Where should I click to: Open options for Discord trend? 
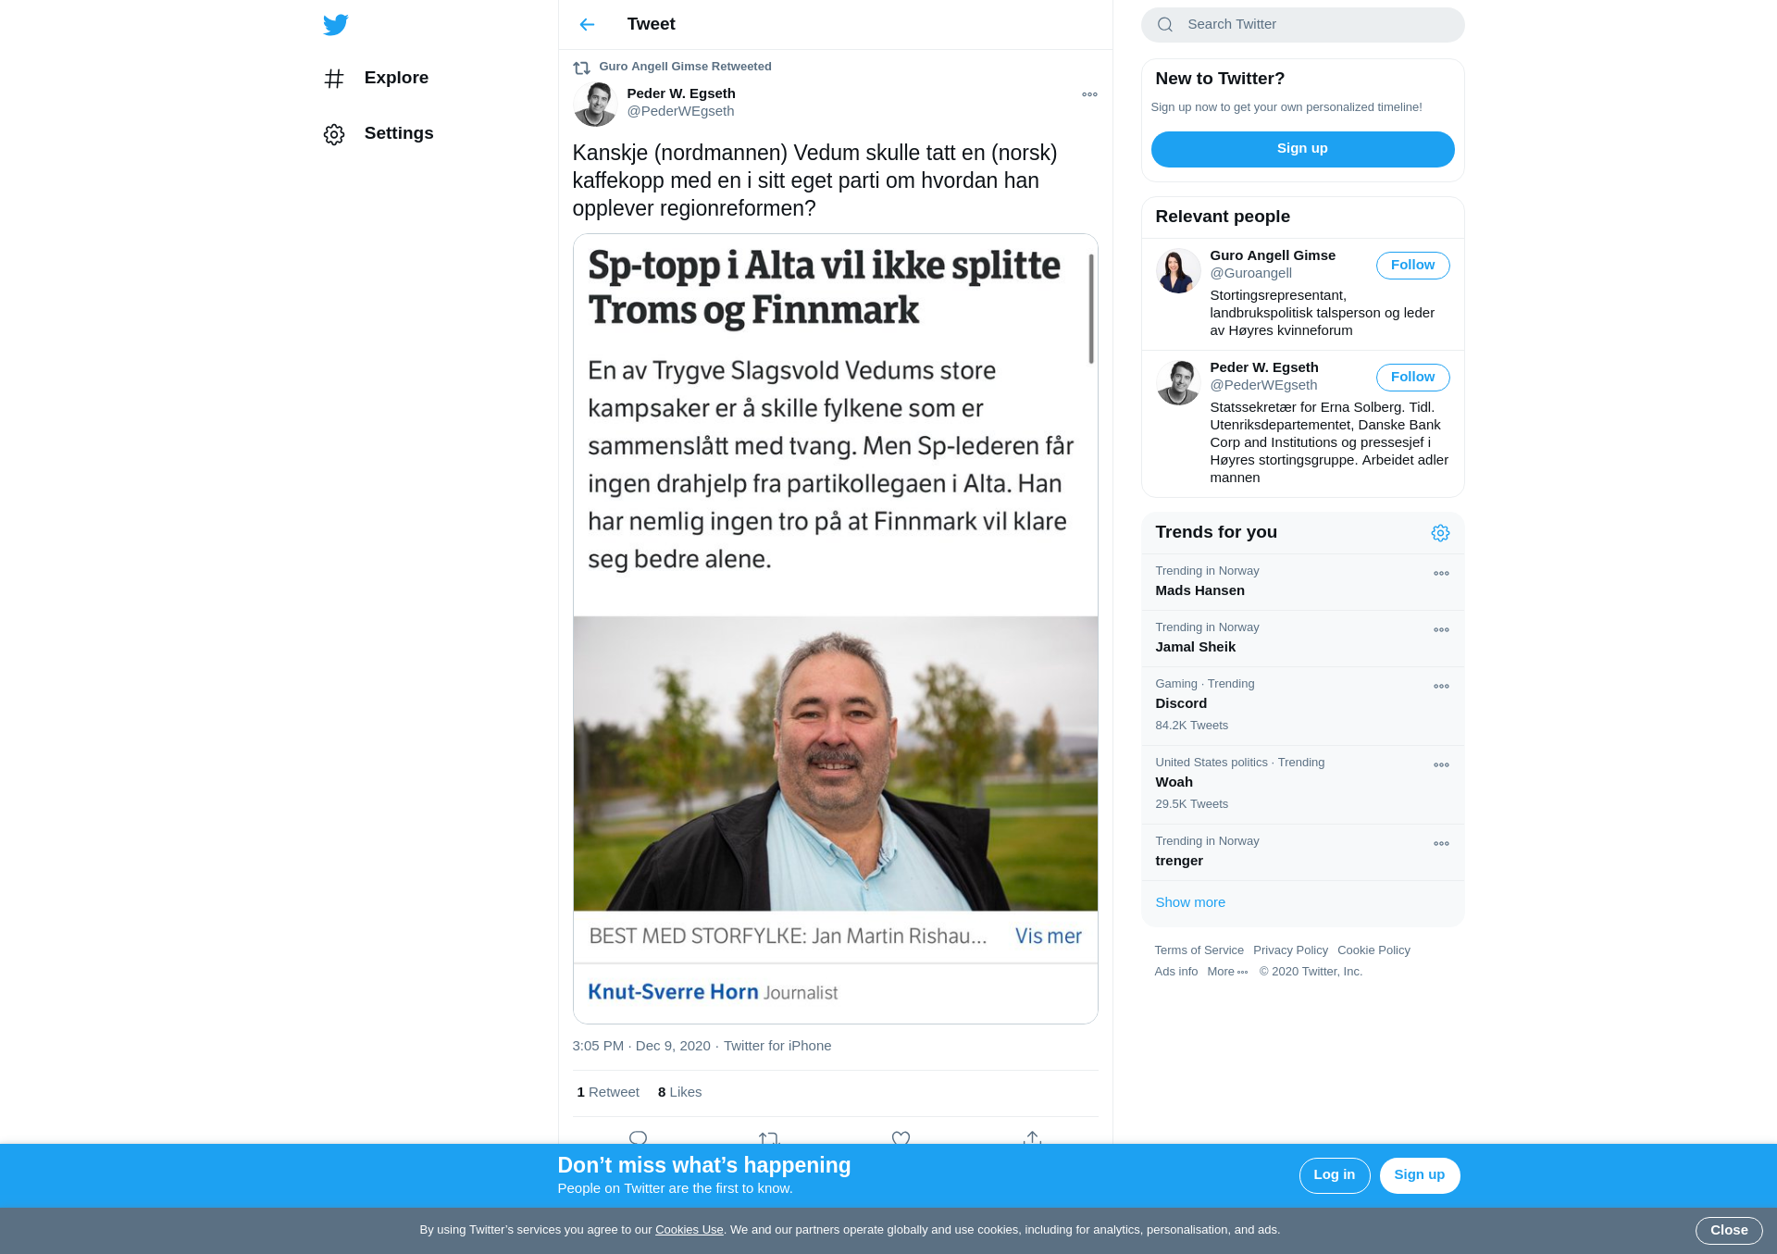[x=1441, y=687]
